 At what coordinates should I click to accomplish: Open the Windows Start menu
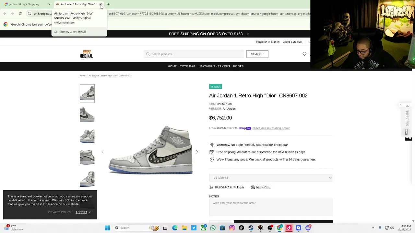pyautogui.click(x=107, y=228)
